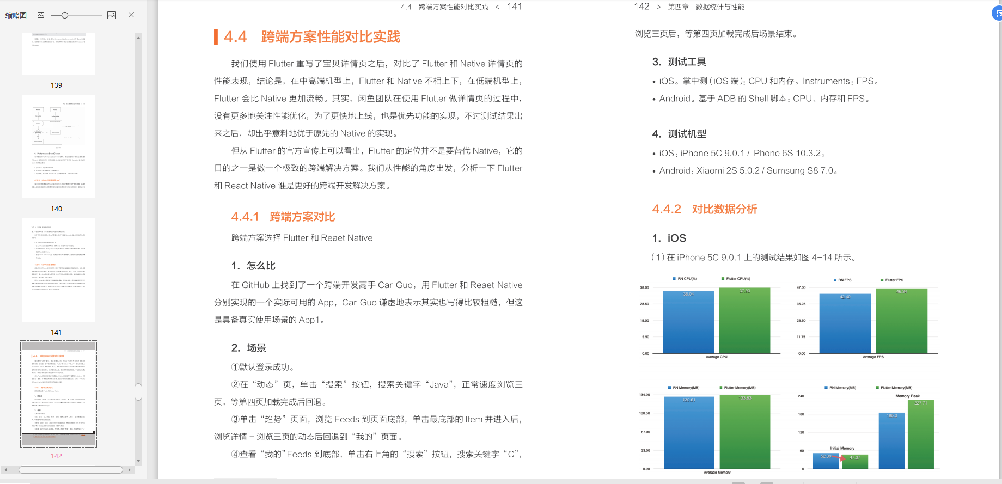Click the thumbnail panel vertical scrollbar thumb
Image resolution: width=1002 pixels, height=484 pixels.
tap(138, 392)
